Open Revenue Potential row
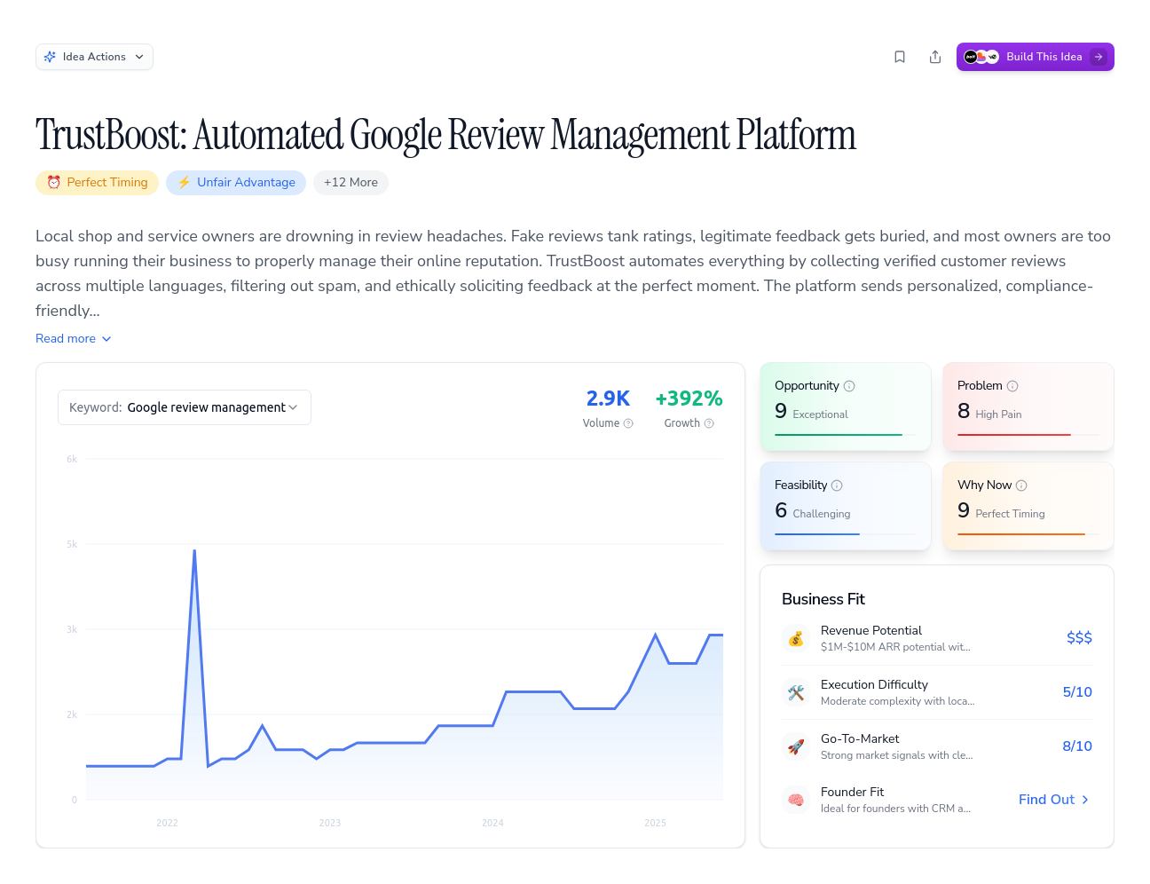 coord(937,638)
